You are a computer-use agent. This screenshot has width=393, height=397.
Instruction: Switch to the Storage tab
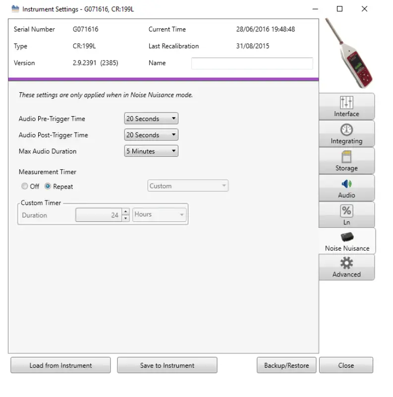(346, 161)
